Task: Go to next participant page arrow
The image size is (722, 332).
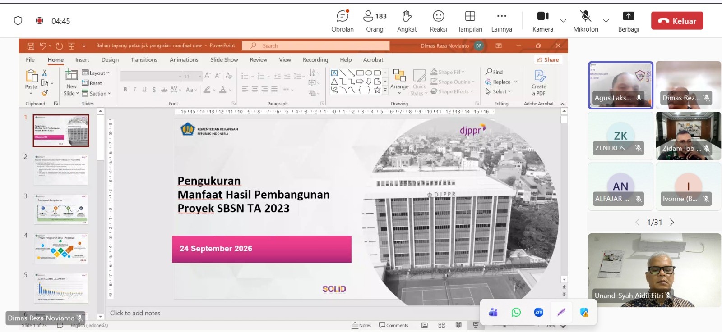Action: tap(672, 222)
